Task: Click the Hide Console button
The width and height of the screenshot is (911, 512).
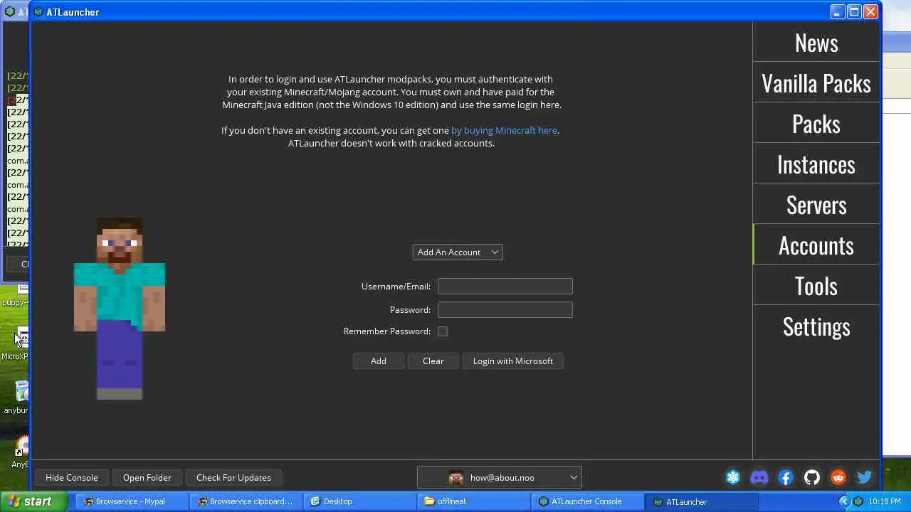Action: click(72, 478)
